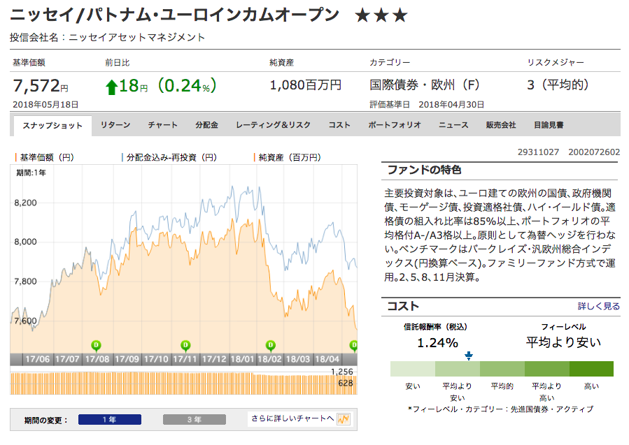629x445 pixels.
Task: Click the 平均的 fee bar segment
Action: point(502,369)
